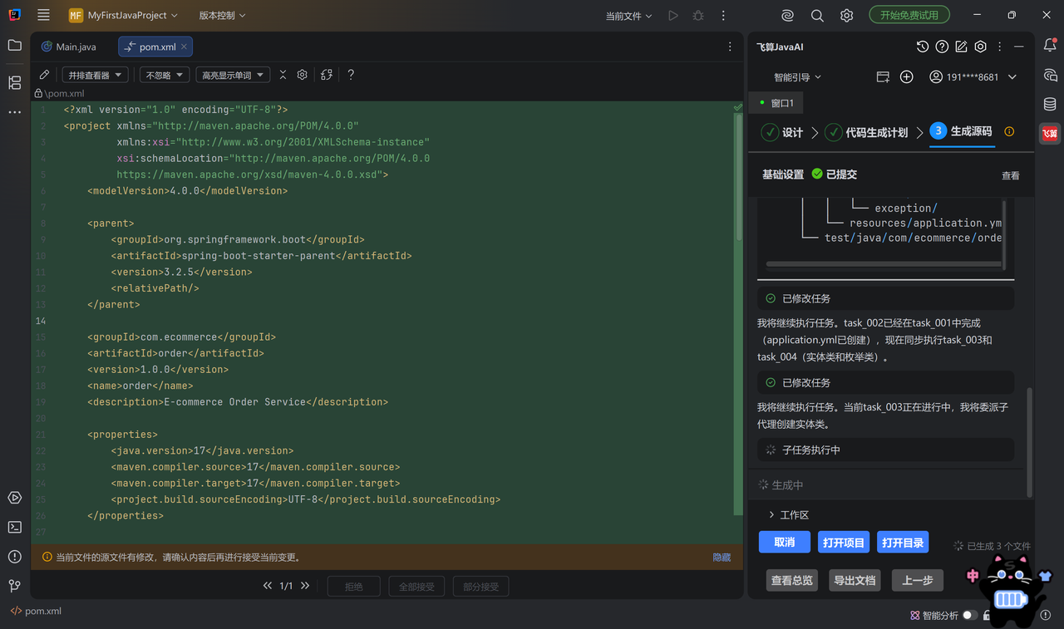Open the Problems tool window icon

(14, 556)
